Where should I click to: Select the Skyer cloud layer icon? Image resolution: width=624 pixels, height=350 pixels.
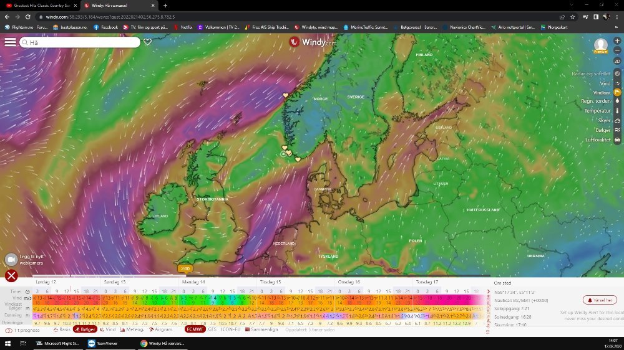coord(617,120)
